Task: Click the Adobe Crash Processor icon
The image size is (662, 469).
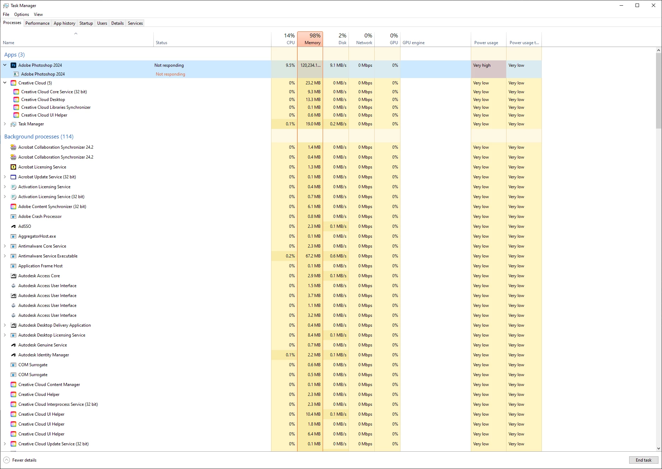Action: [13, 216]
